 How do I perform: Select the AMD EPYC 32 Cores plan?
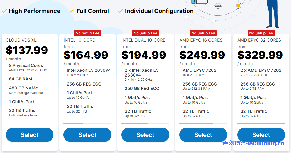[x=261, y=135]
